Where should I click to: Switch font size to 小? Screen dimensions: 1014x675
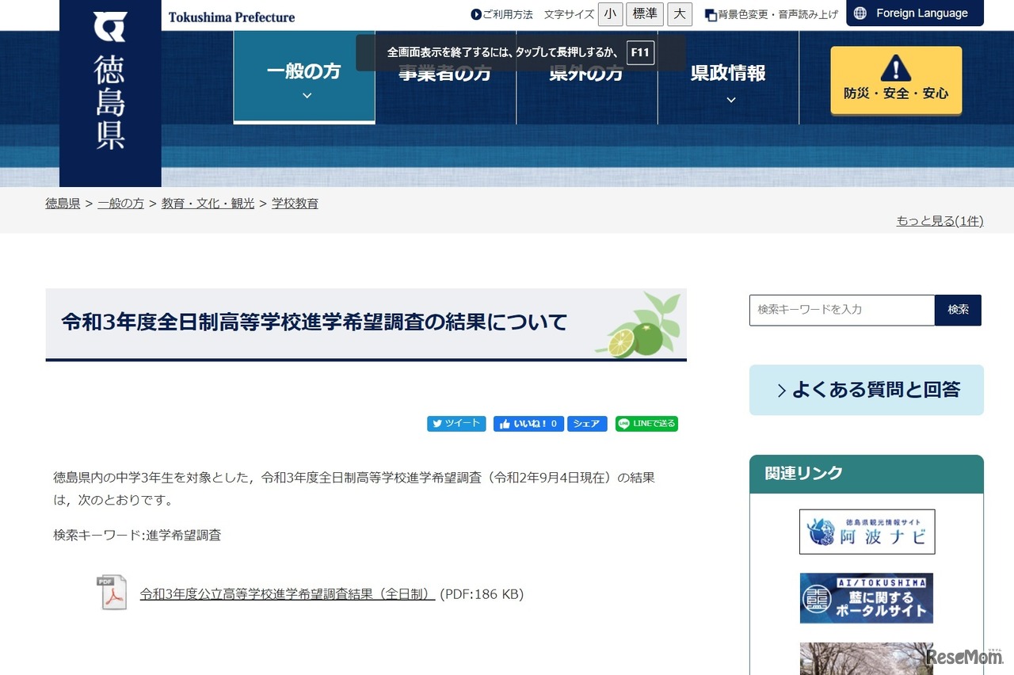click(x=610, y=13)
